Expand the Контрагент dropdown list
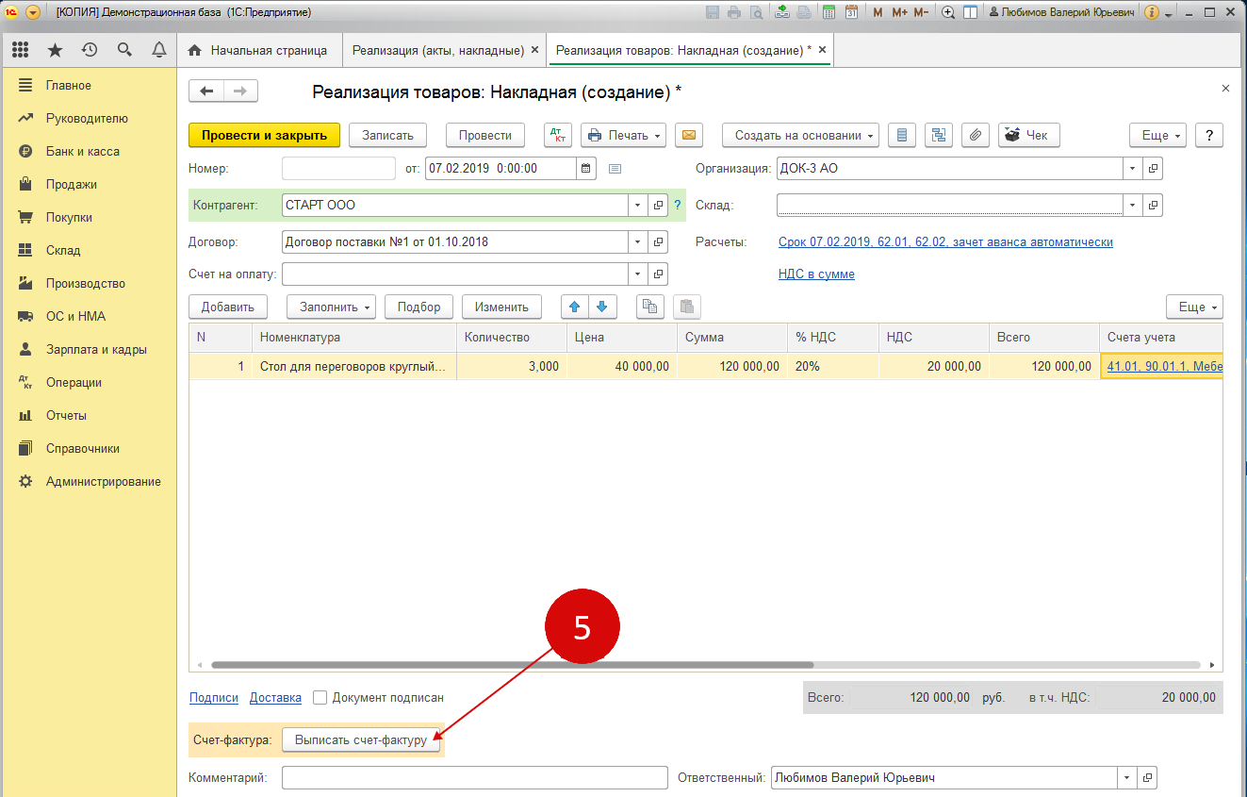This screenshot has width=1247, height=797. [x=638, y=205]
